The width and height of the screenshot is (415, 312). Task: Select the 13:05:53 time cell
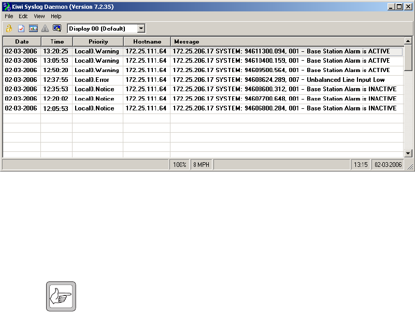[56, 61]
